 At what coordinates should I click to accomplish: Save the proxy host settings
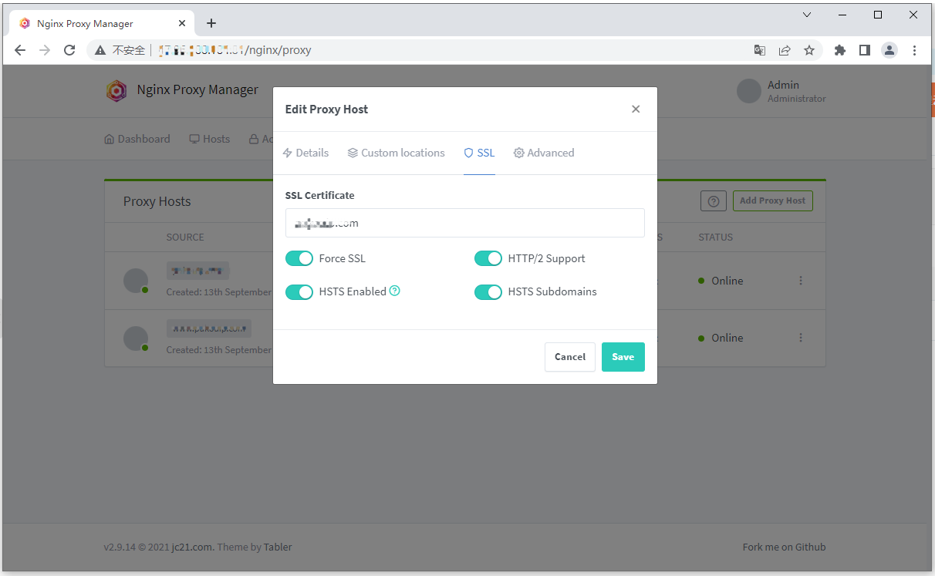[x=623, y=357]
